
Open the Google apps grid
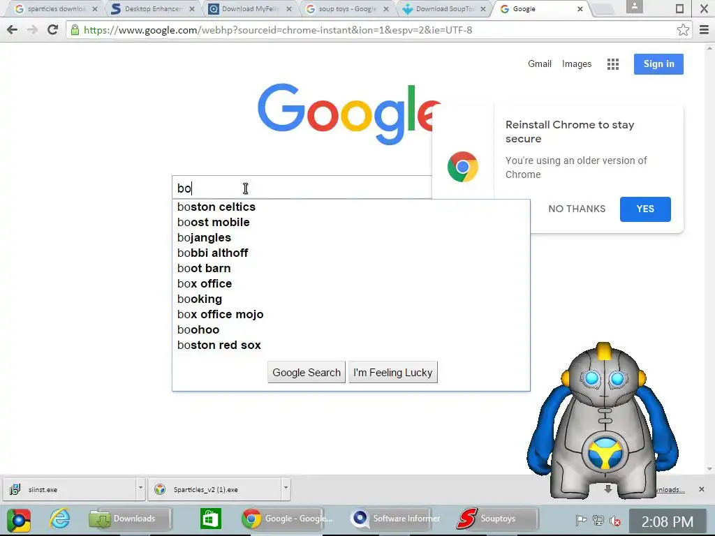(x=613, y=64)
